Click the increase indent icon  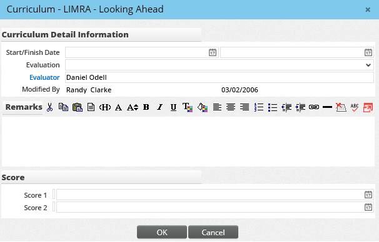coord(300,107)
